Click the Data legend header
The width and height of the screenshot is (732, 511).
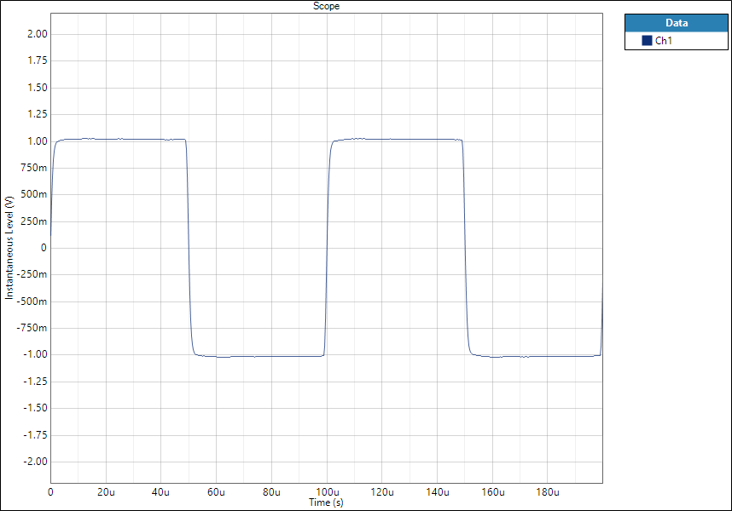click(x=677, y=23)
